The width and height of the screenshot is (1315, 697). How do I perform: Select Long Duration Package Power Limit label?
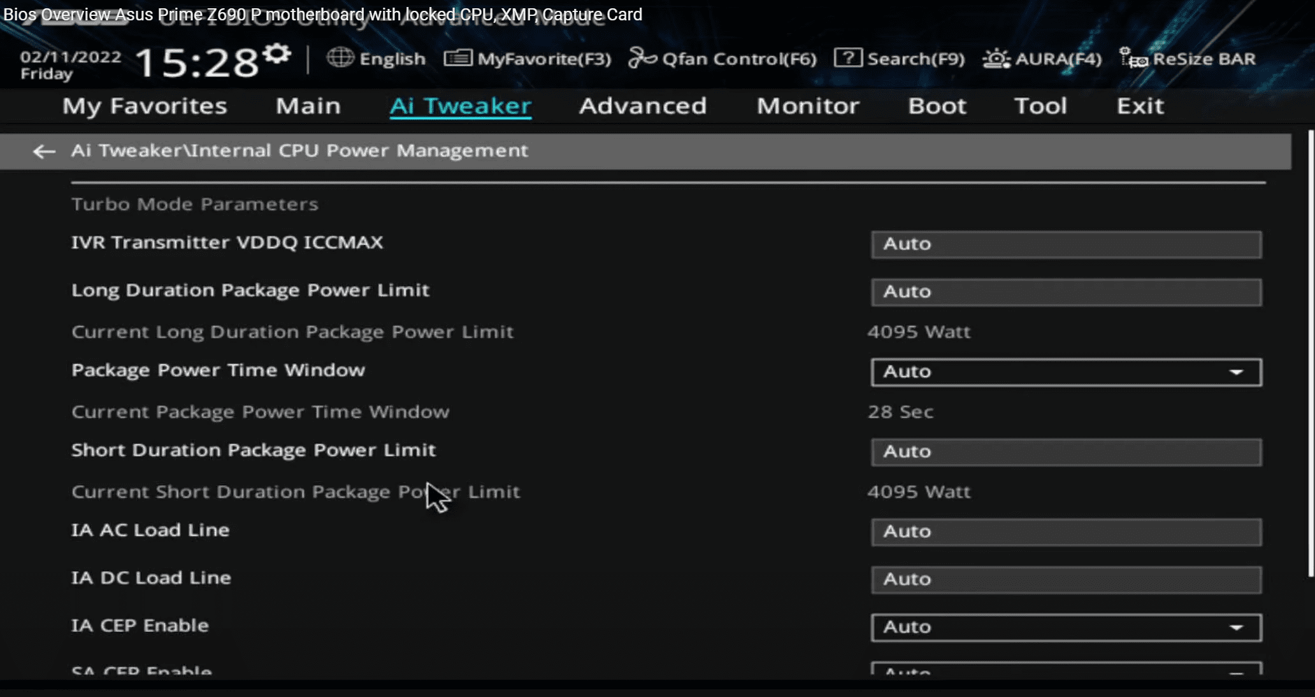click(250, 290)
